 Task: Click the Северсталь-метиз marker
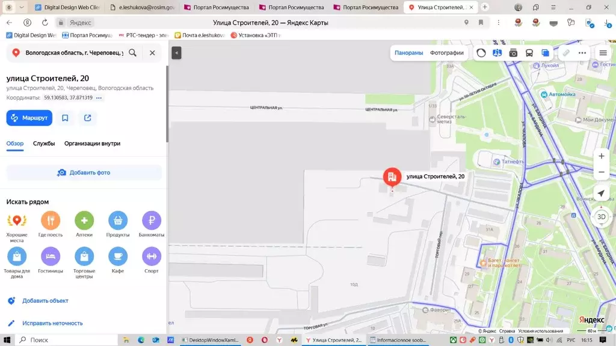click(x=447, y=119)
